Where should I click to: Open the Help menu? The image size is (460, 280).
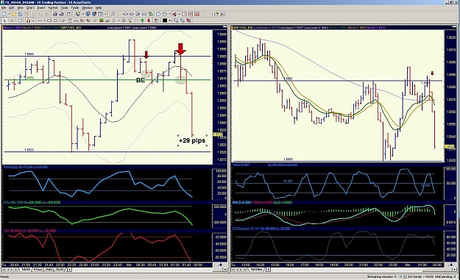point(99,7)
